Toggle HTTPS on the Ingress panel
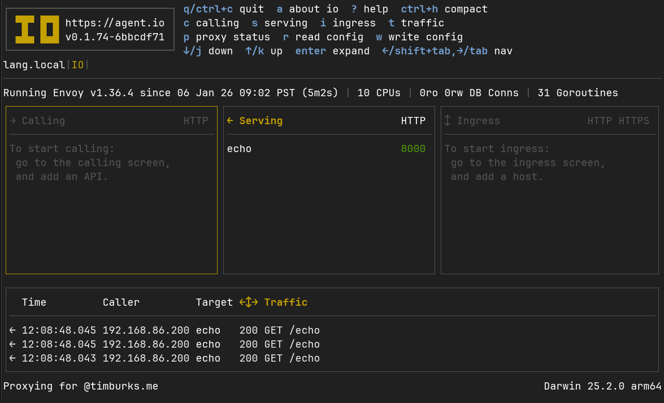Viewport: 664px width, 403px height. click(635, 120)
